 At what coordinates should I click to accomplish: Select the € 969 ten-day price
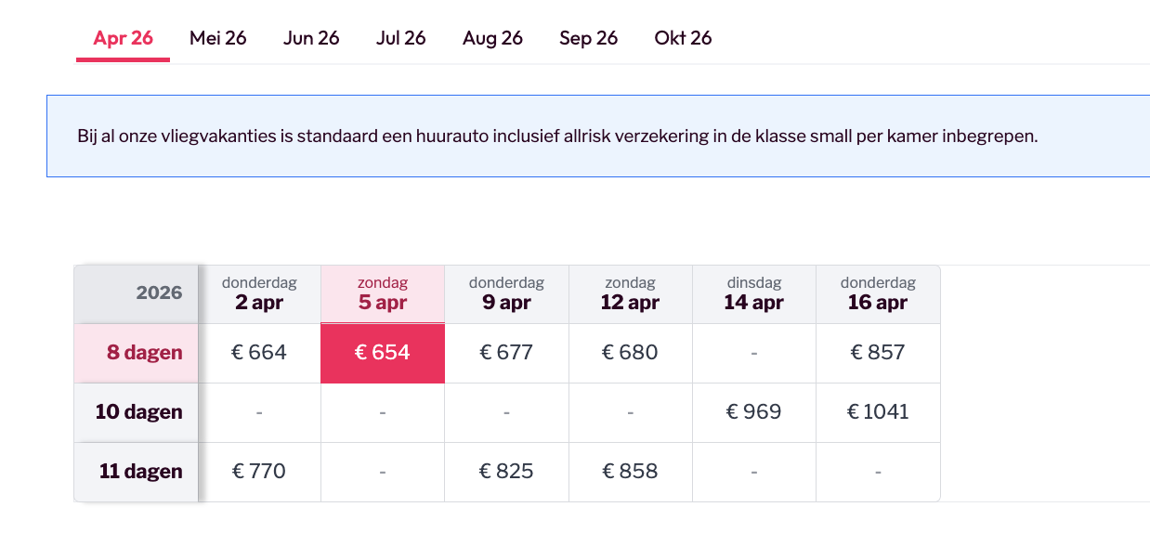pos(753,412)
